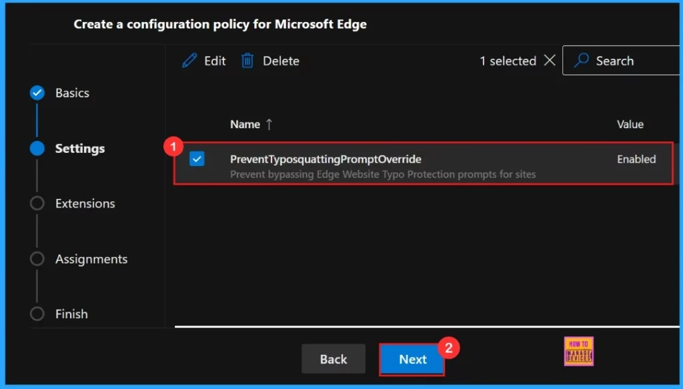Uncheck the PreventTyposquattingPromptOverride checkbox
Image resolution: width=683 pixels, height=389 pixels.
[x=197, y=159]
